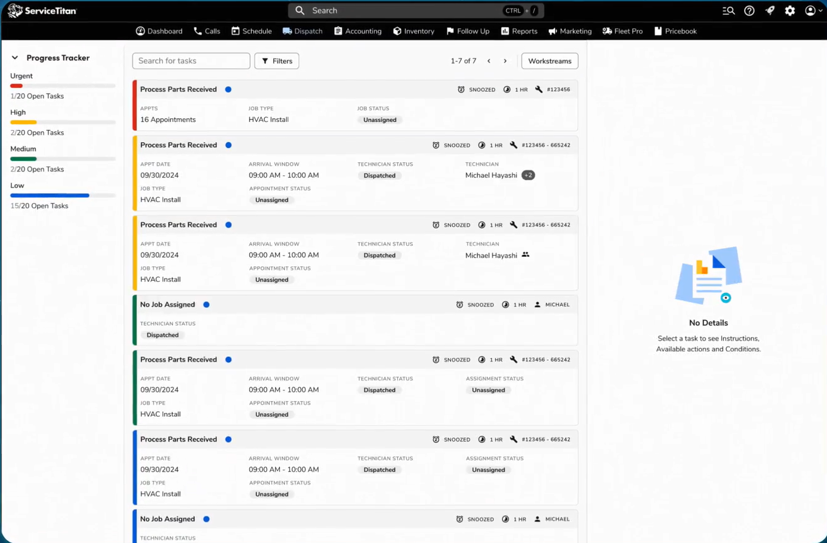827x543 pixels.
Task: Click the 16 Appointments value
Action: pyautogui.click(x=168, y=119)
